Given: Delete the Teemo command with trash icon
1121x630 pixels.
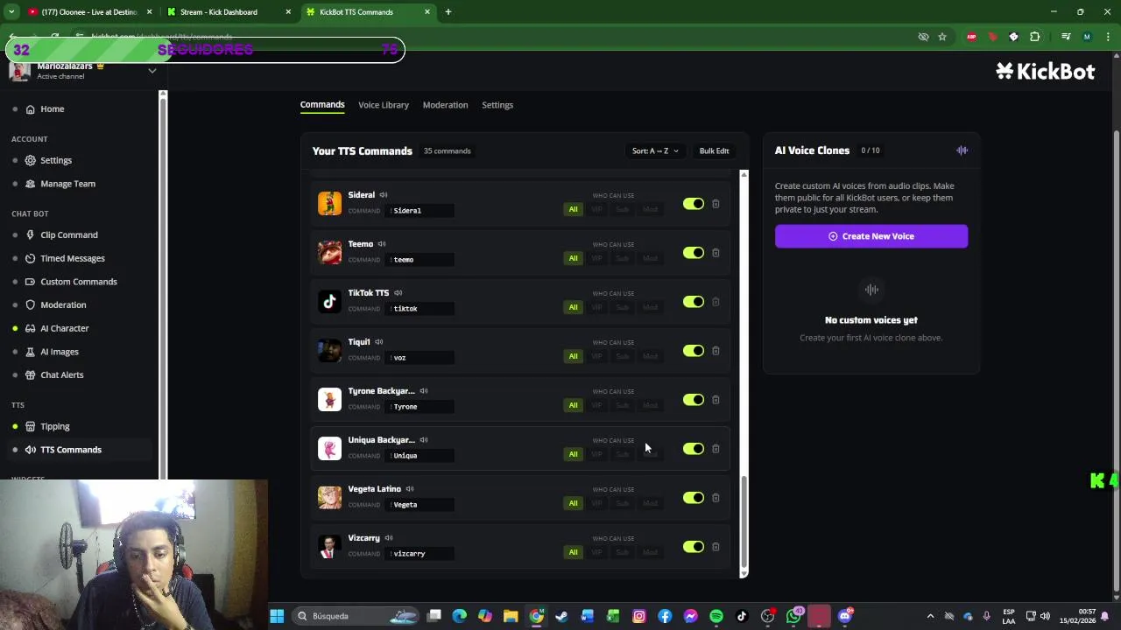Looking at the screenshot, I should point(716,253).
